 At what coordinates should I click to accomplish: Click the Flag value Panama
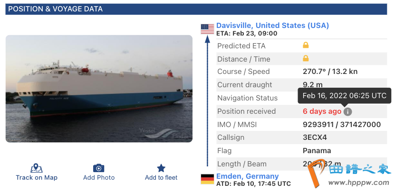pos(317,151)
